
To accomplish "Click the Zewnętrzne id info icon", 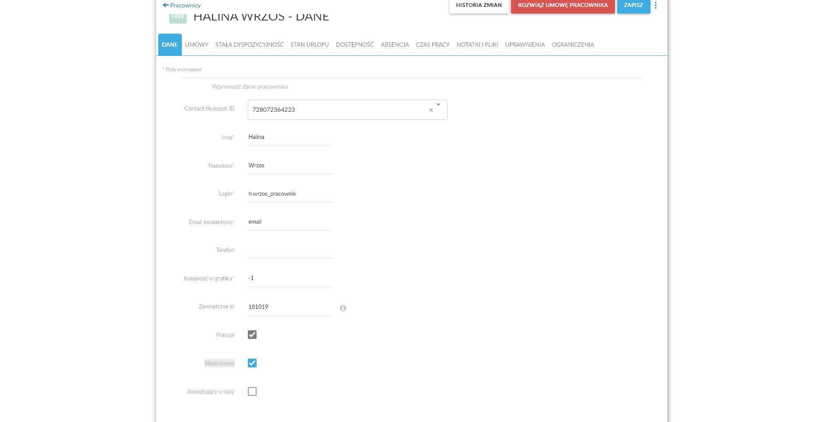I will [343, 308].
